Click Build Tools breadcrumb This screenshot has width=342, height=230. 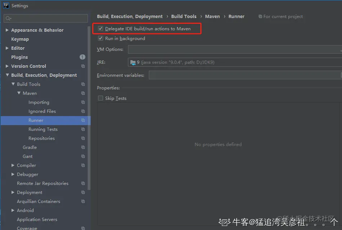point(184,16)
